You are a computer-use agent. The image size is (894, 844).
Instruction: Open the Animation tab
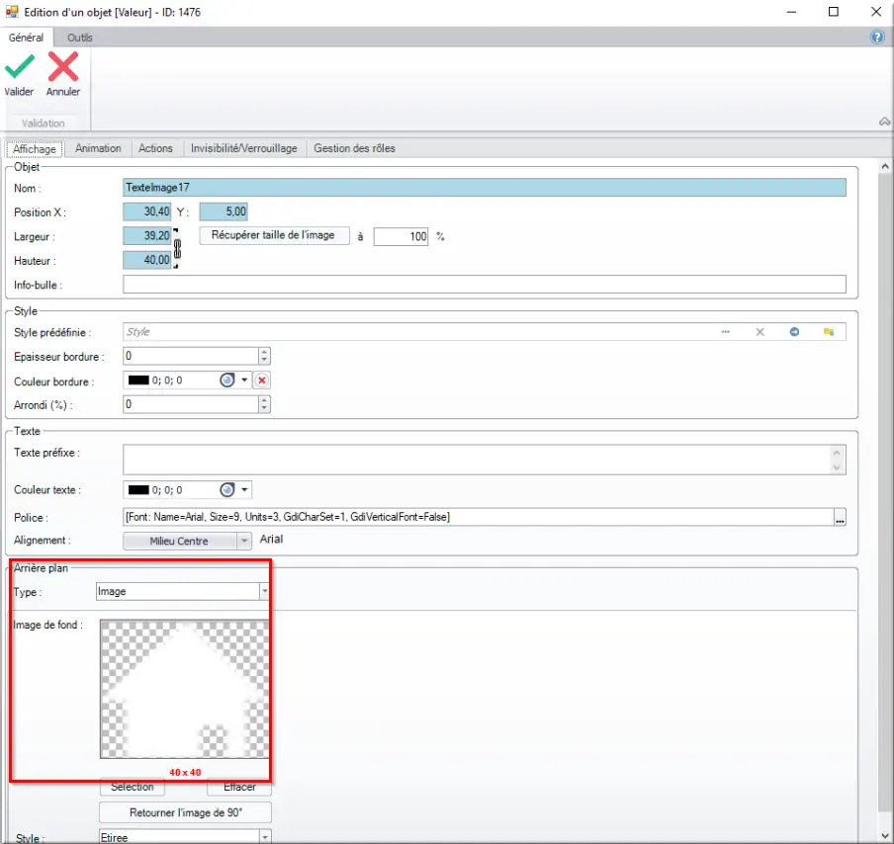(x=98, y=148)
